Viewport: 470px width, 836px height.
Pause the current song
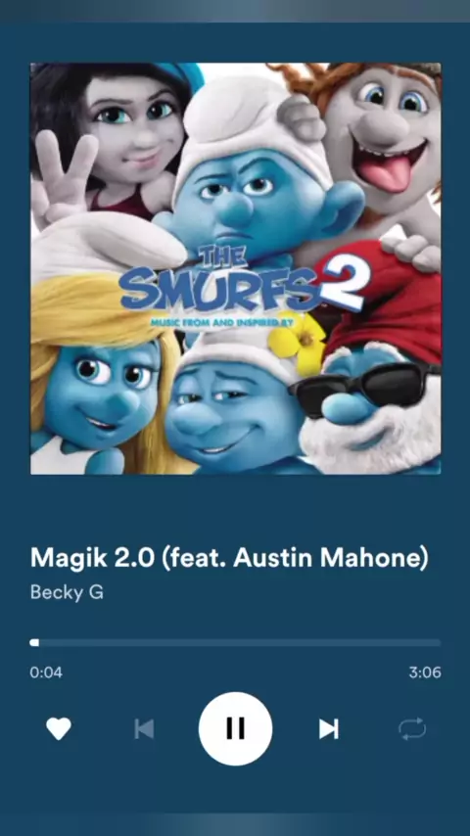pos(235,729)
